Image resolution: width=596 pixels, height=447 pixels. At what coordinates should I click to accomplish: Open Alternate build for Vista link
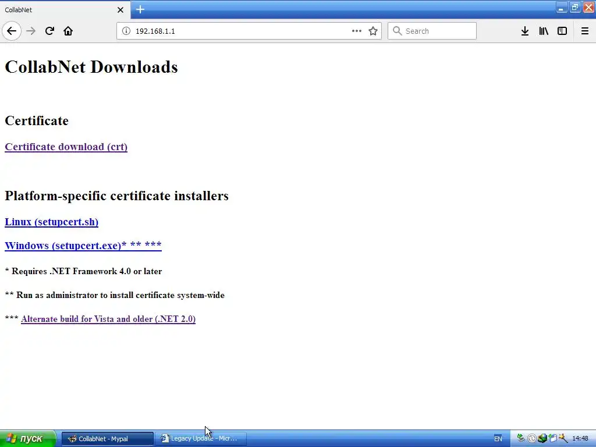click(108, 319)
